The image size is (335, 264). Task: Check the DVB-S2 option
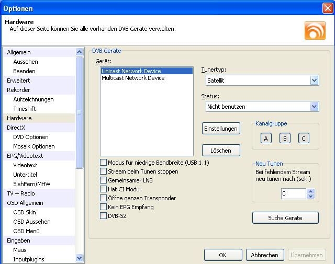pos(104,216)
